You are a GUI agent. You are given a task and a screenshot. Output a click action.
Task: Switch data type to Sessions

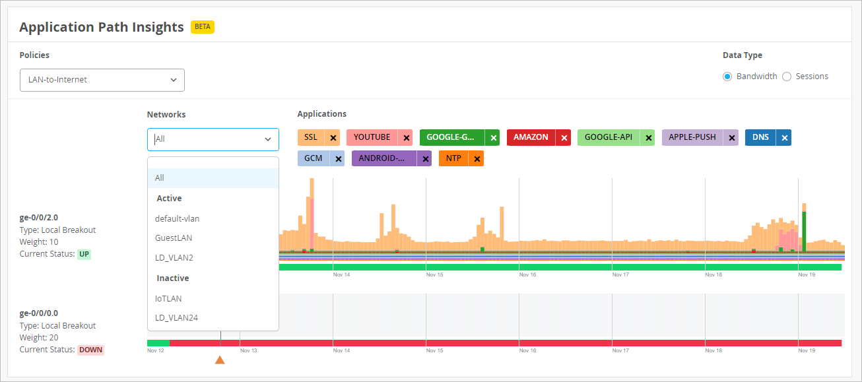tap(787, 77)
